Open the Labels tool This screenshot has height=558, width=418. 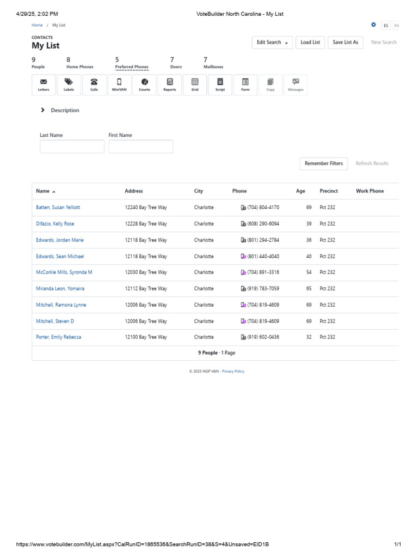[69, 85]
